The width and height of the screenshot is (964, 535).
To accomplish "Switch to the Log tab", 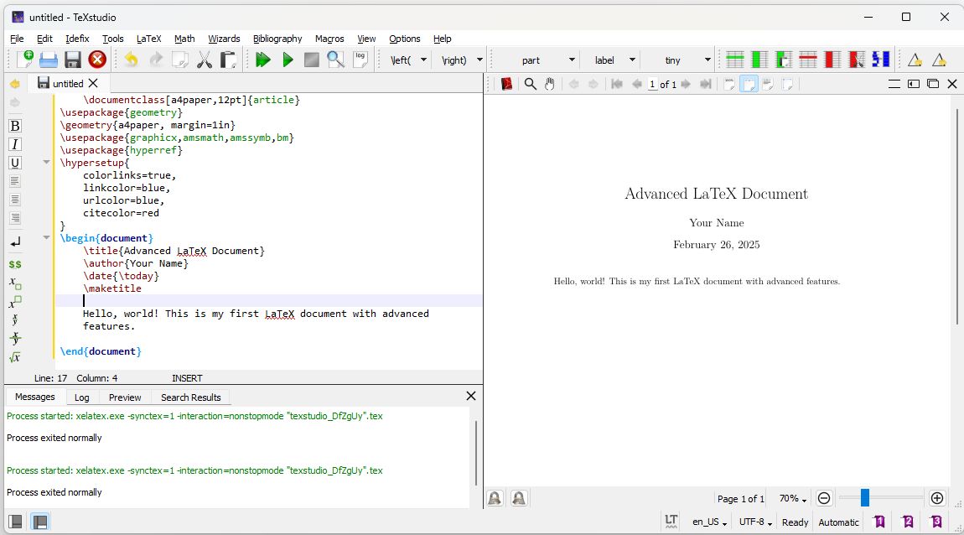I will [82, 397].
